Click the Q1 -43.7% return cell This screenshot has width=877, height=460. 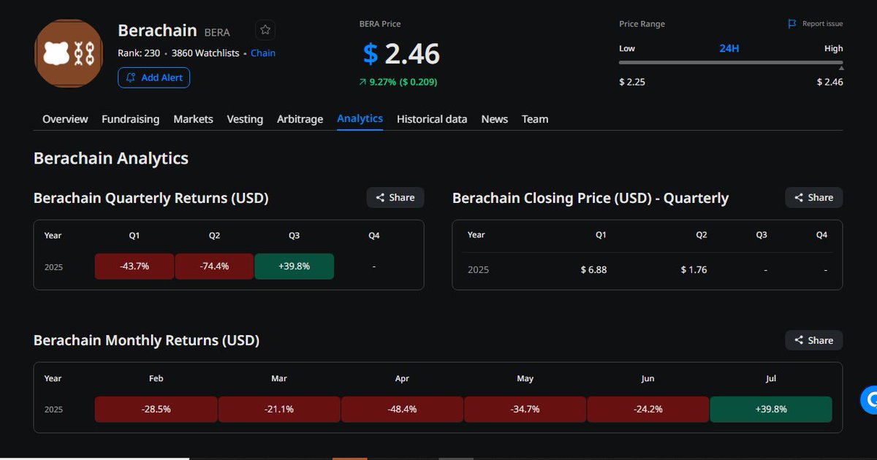pyautogui.click(x=134, y=267)
